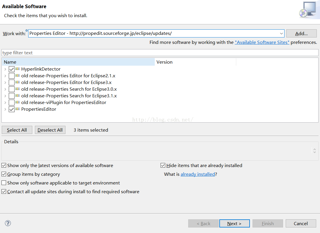The image size is (320, 233).
Task: Expand the Properties Editor for Eclipse2.1.x node
Action: point(5,76)
